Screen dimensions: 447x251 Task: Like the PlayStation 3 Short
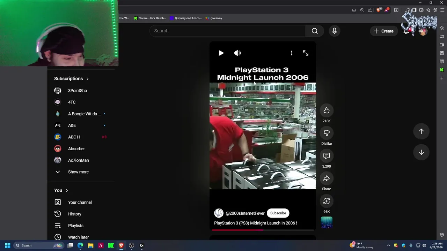[x=327, y=111]
